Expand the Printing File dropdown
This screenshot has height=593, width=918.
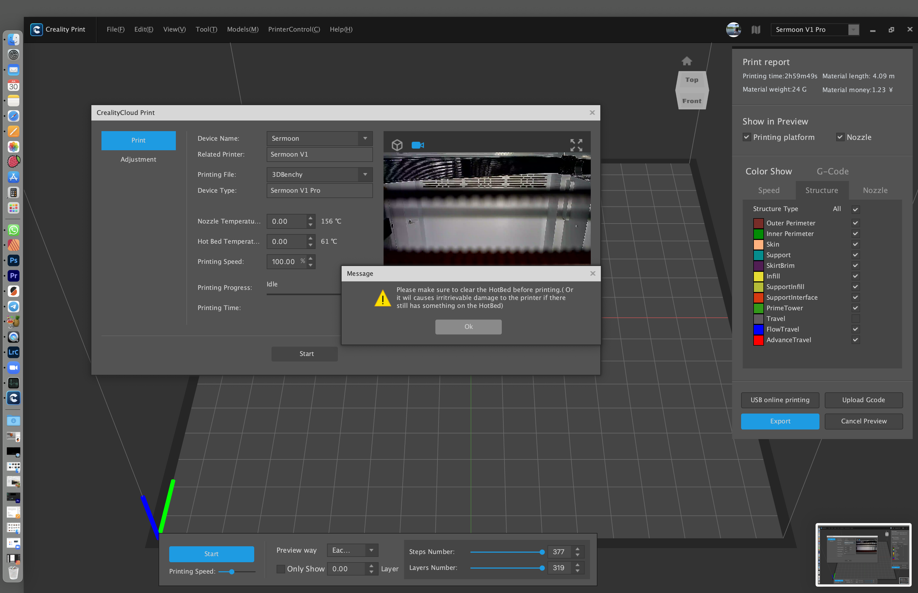tap(365, 174)
